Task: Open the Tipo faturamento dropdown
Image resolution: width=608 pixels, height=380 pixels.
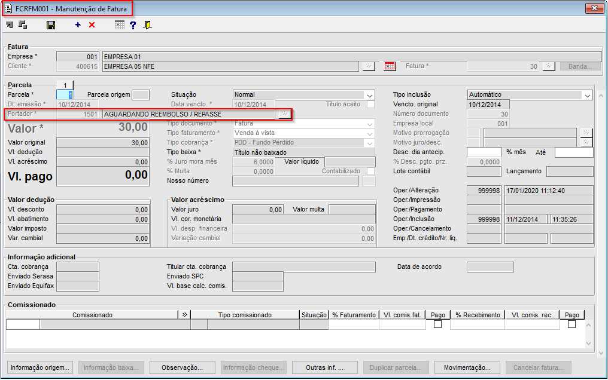Action: [370, 133]
